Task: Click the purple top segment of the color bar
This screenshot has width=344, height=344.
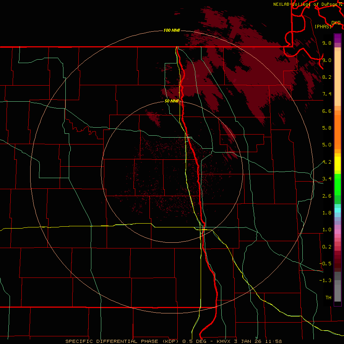Action: pyautogui.click(x=338, y=38)
